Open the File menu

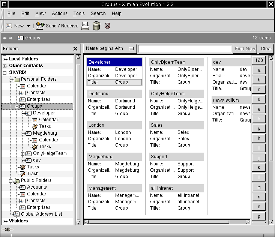pos(11,13)
